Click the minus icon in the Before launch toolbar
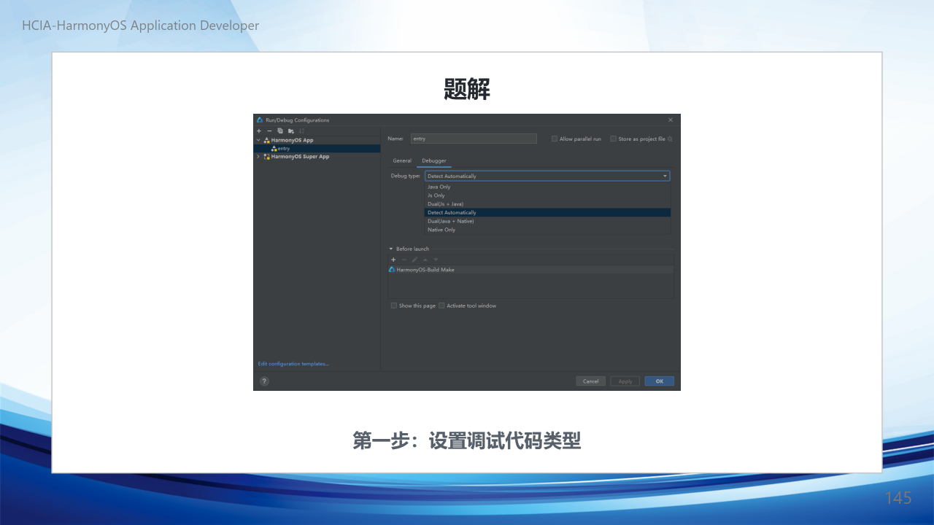 [x=404, y=260]
